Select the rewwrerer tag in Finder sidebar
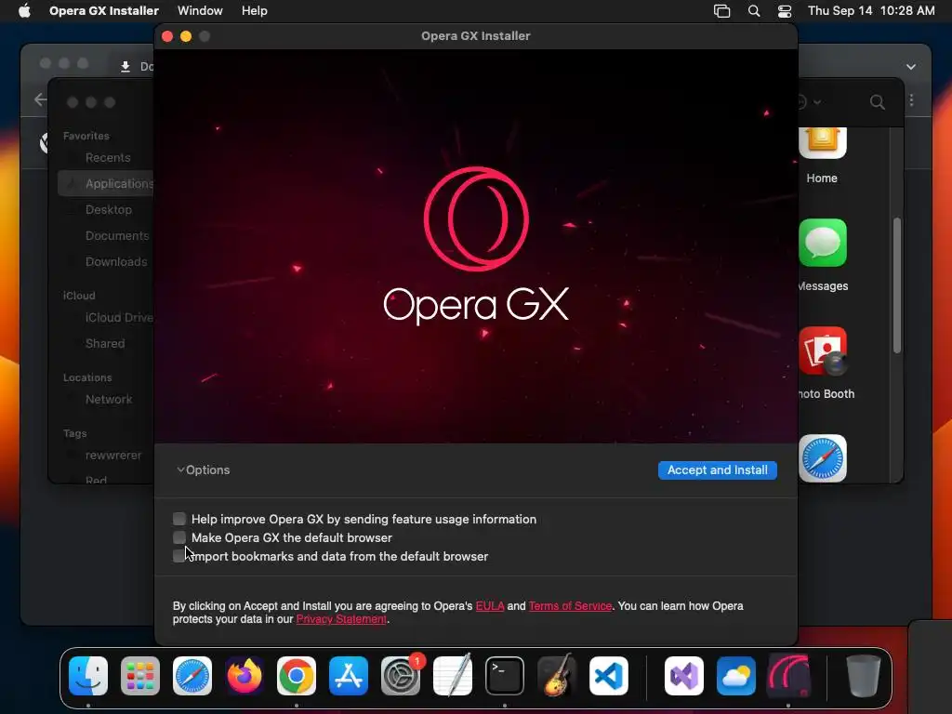 point(112,456)
